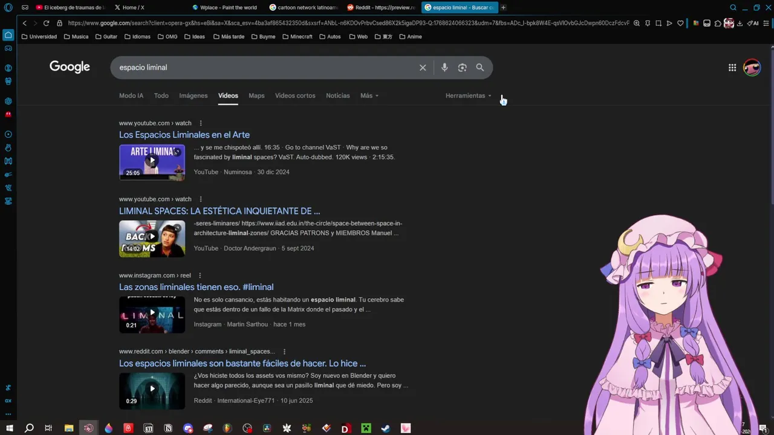Image resolution: width=774 pixels, height=435 pixels.
Task: Open More options for the Instagram reel result
Action: pos(200,275)
